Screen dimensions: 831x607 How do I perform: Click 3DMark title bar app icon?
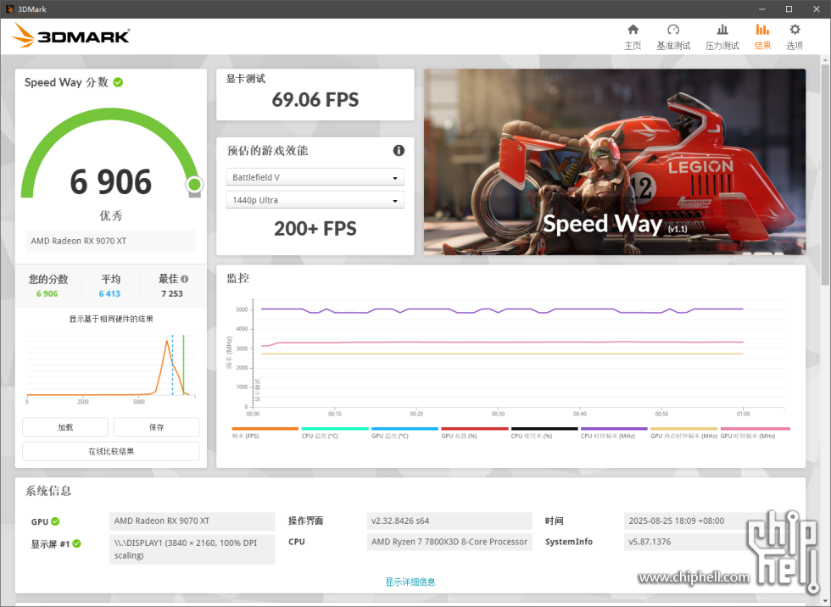[9, 9]
